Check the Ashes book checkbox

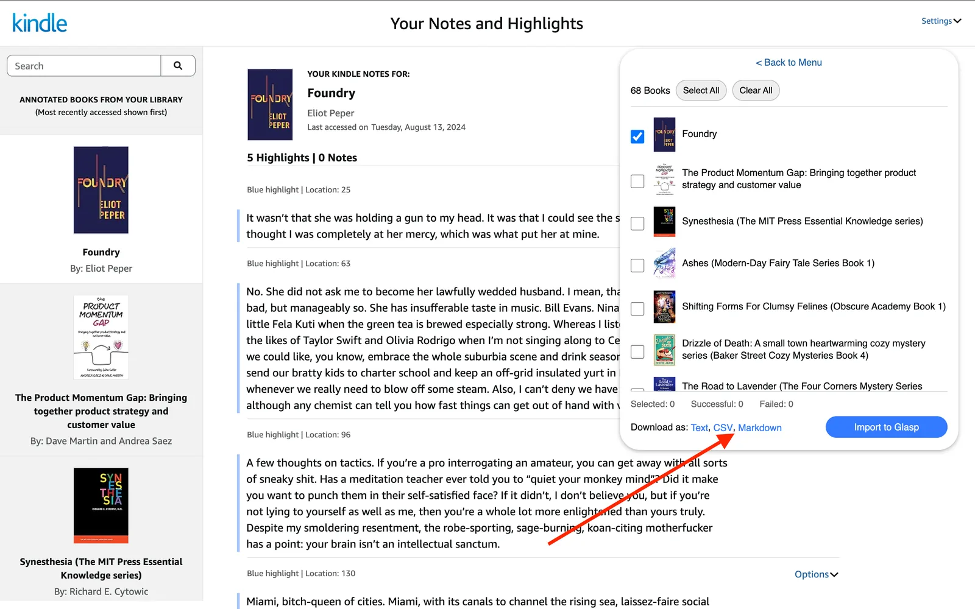click(x=637, y=266)
